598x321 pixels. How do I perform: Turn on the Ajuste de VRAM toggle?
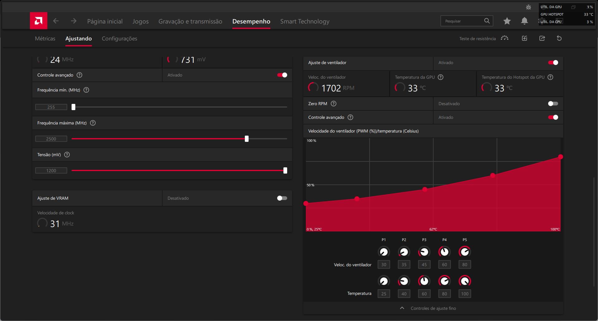click(x=282, y=198)
